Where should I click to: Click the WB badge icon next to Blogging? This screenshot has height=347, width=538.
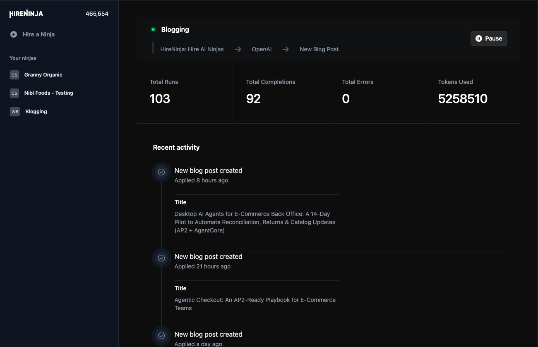point(14,112)
